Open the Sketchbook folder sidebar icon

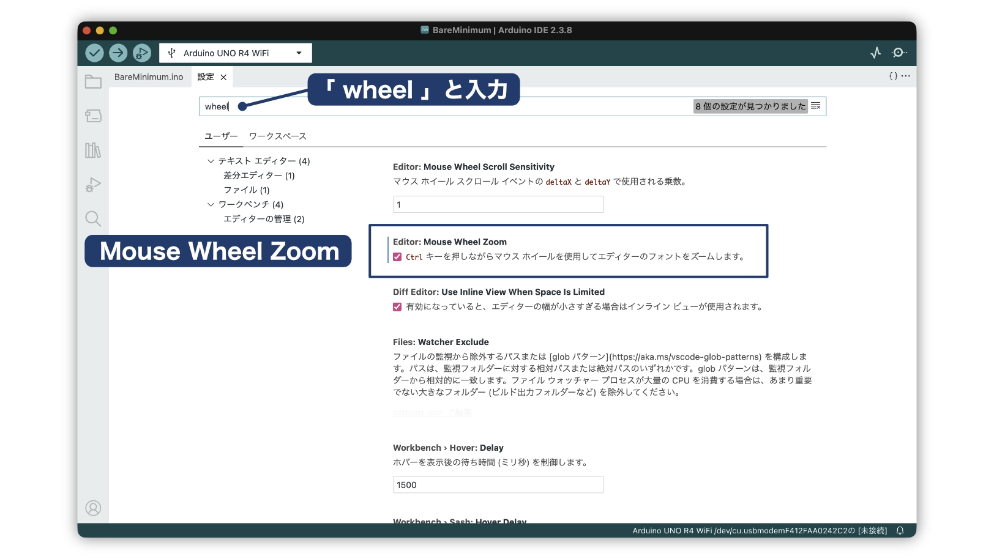click(x=93, y=82)
